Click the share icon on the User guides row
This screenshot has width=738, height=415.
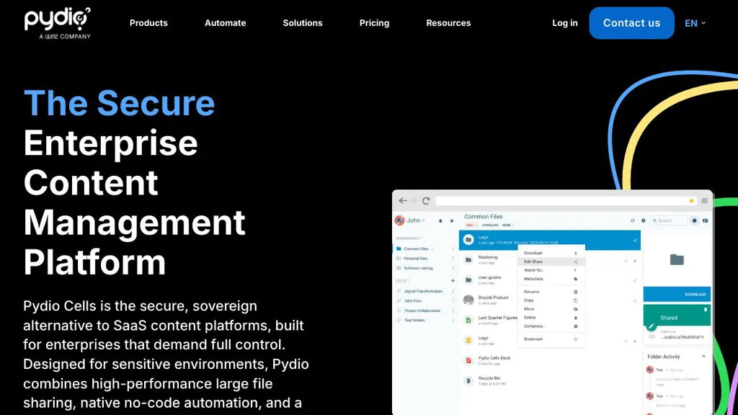point(635,281)
